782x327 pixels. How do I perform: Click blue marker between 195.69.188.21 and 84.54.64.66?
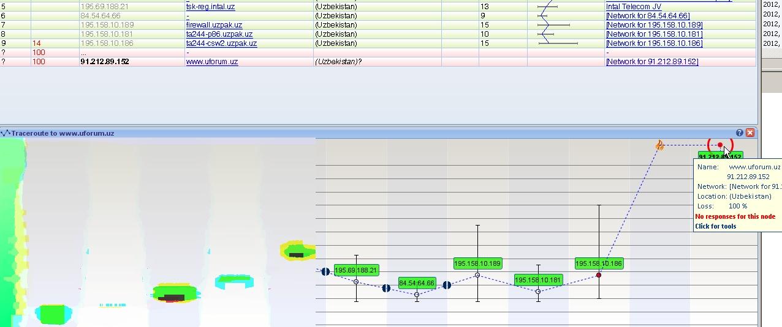(x=386, y=288)
